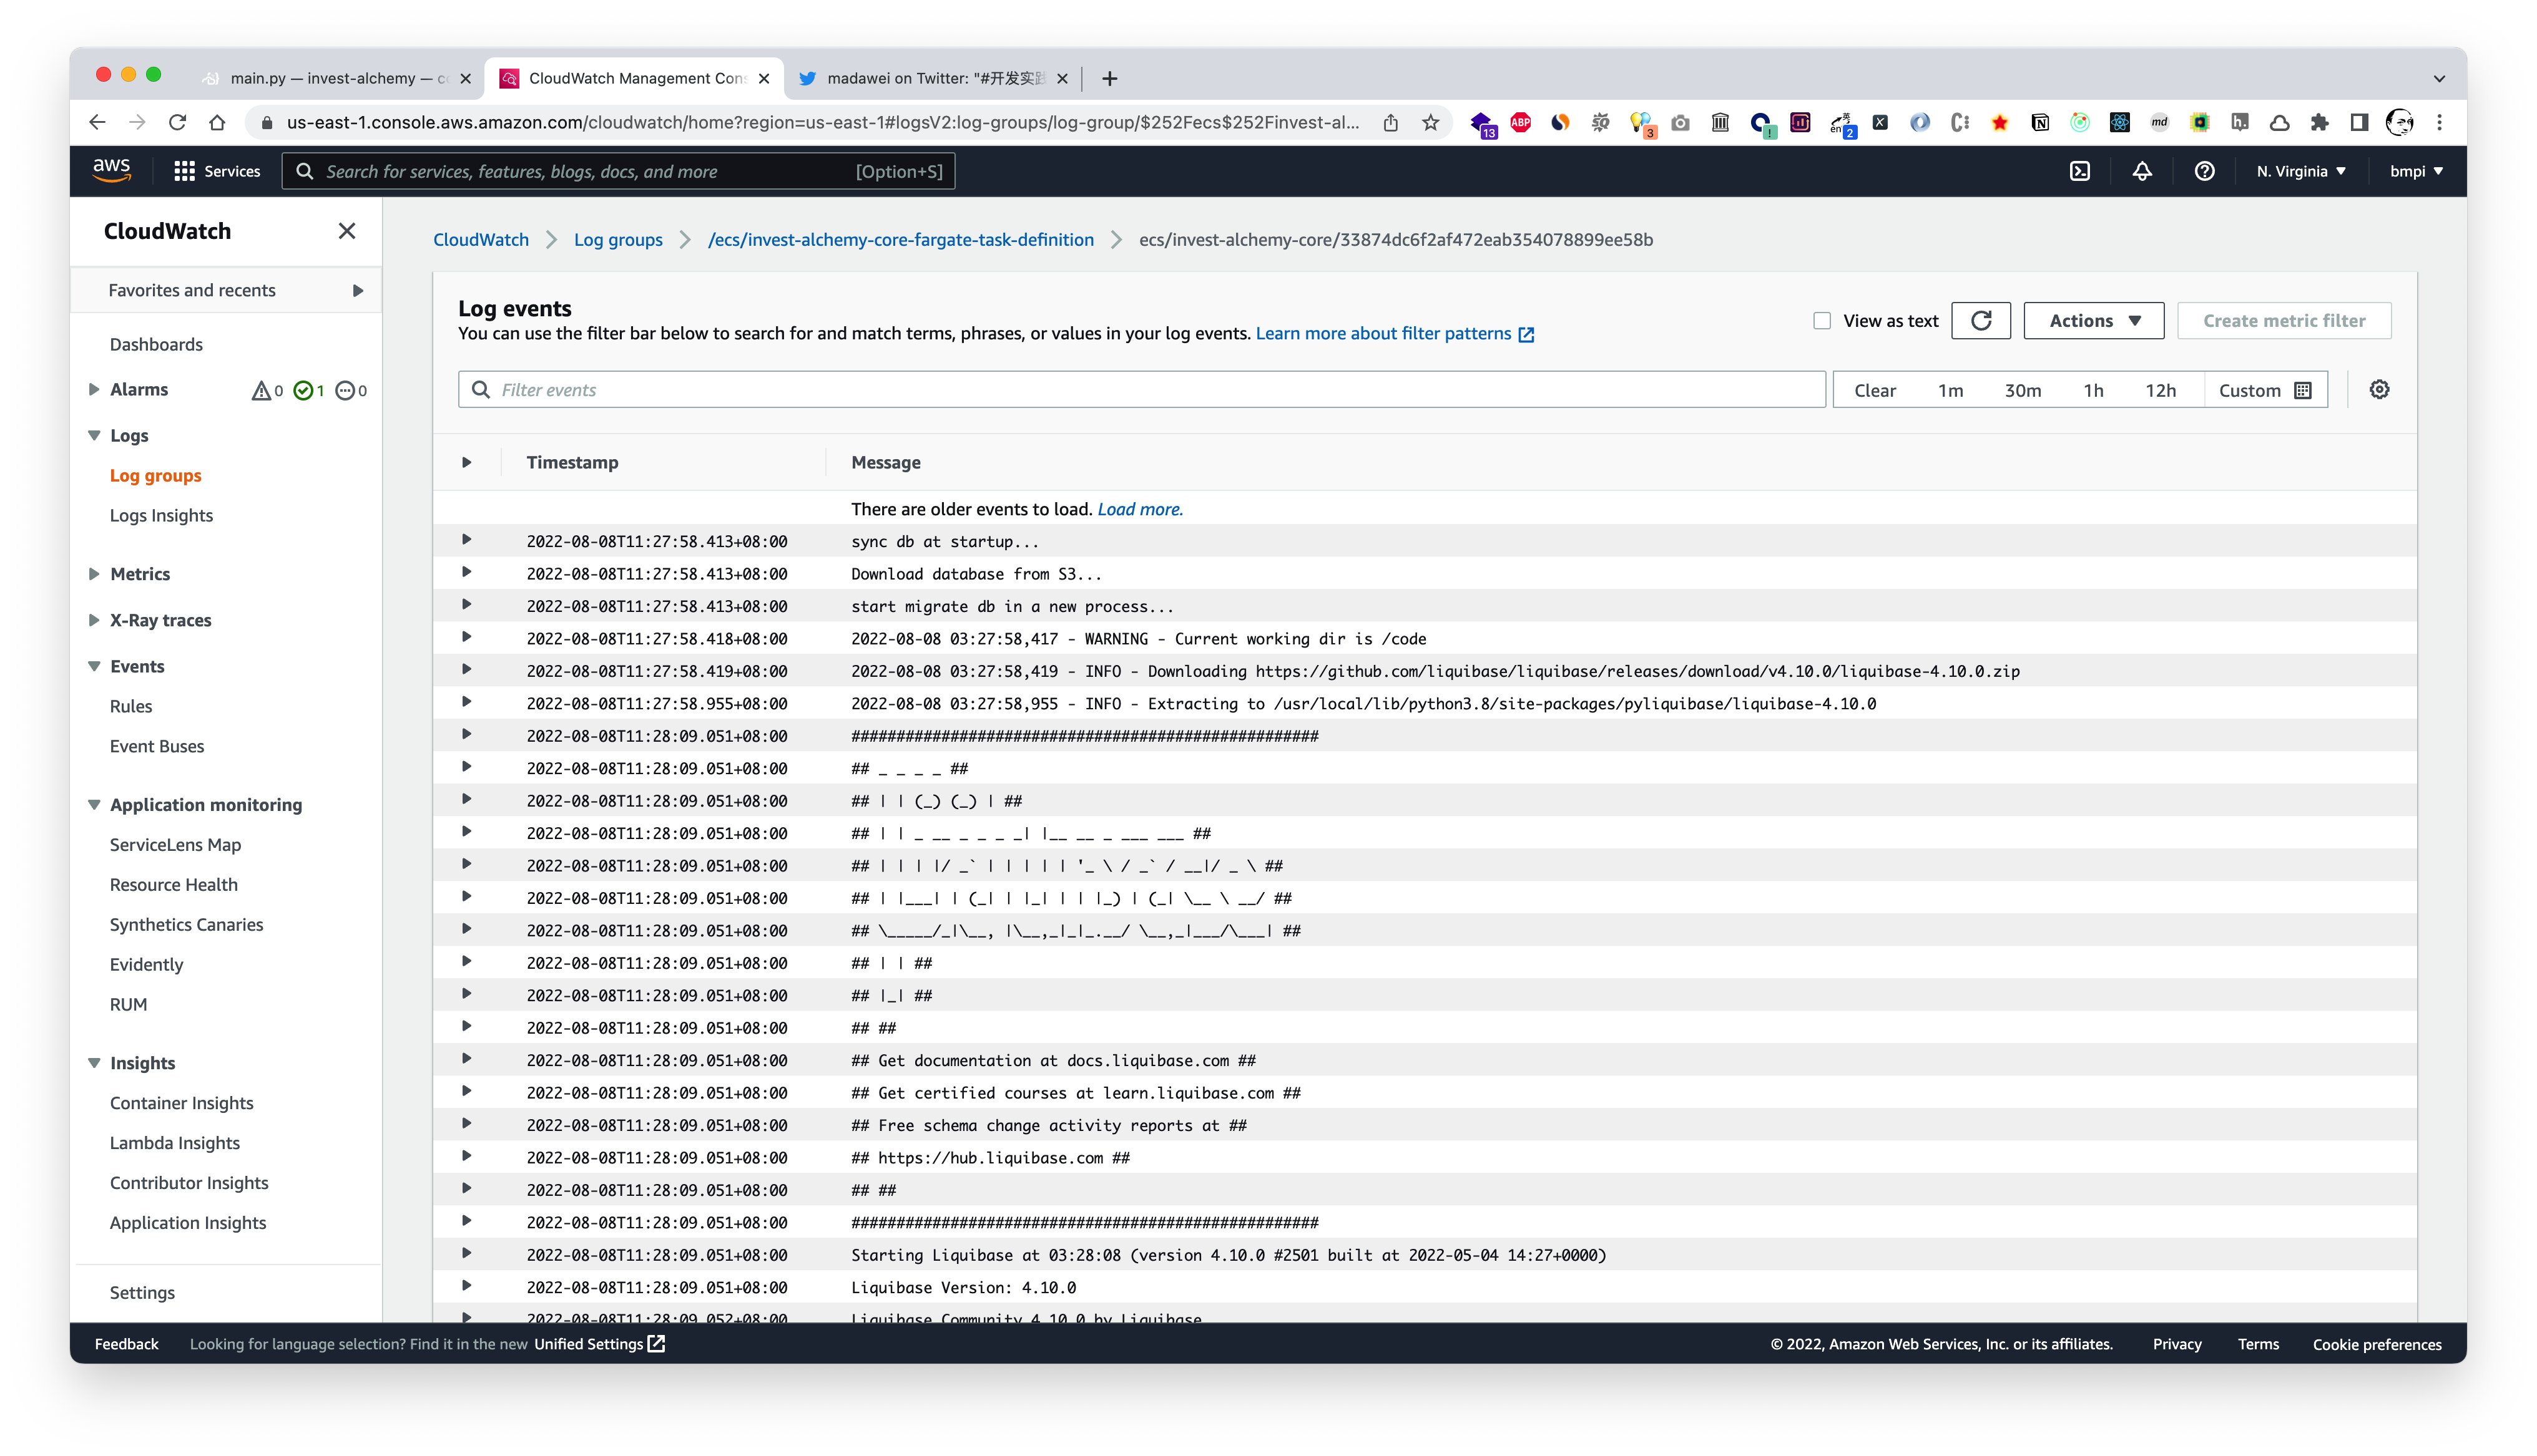Viewport: 2537px width, 1456px height.
Task: Open Chrome three-dot menu
Action: tap(2439, 122)
